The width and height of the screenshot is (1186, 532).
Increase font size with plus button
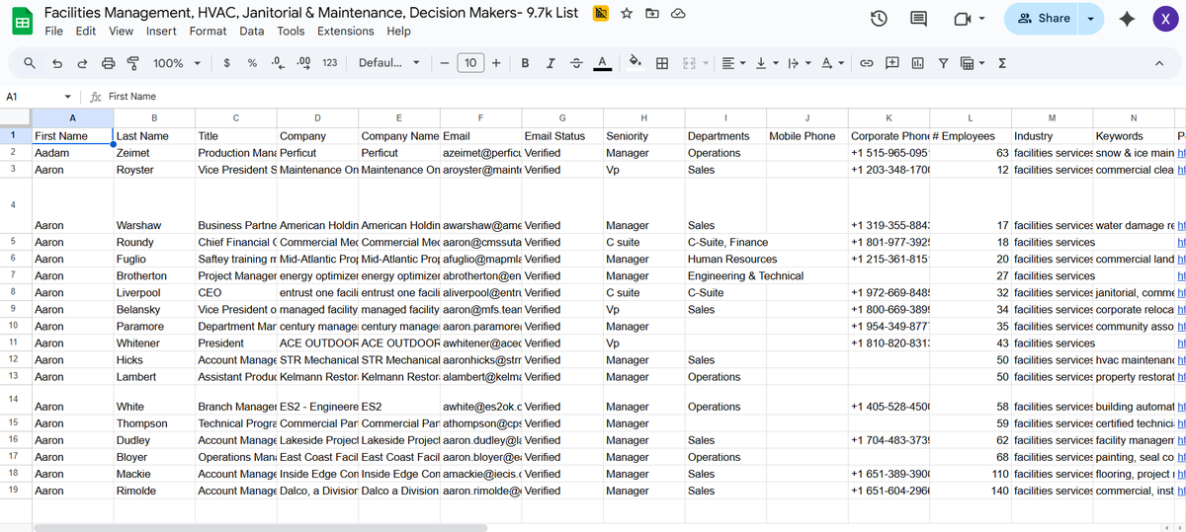point(496,63)
